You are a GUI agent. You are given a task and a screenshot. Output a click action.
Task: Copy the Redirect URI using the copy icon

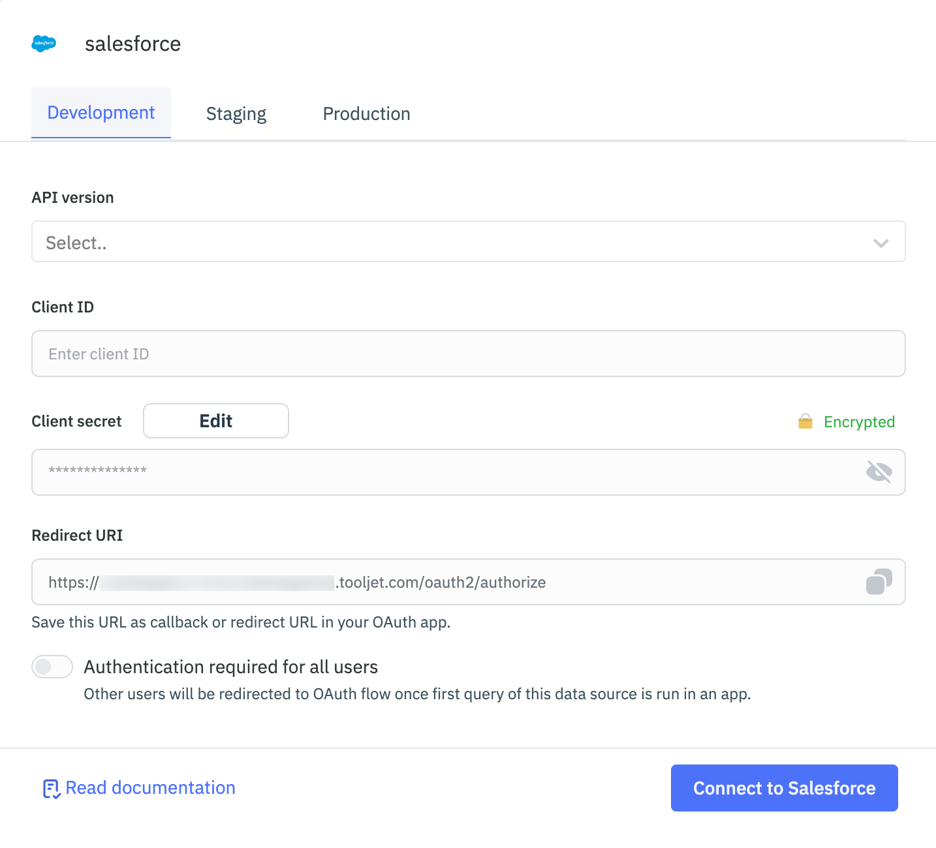pos(879,582)
